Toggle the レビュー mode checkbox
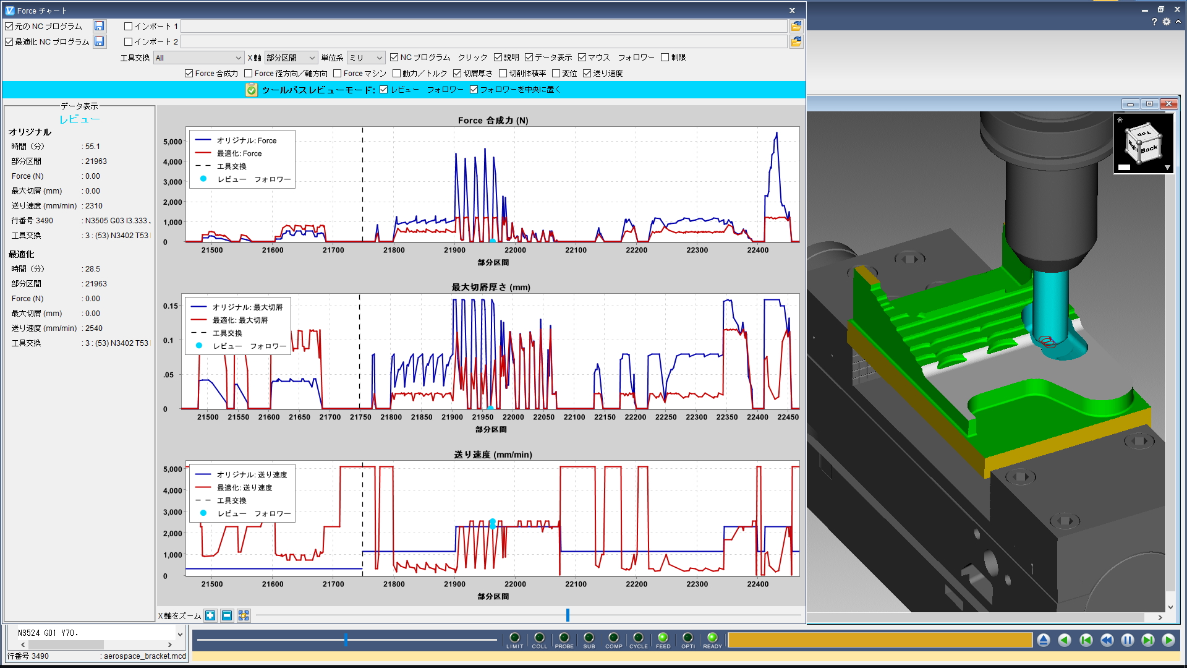Viewport: 1187px width, 668px height. pos(383,89)
